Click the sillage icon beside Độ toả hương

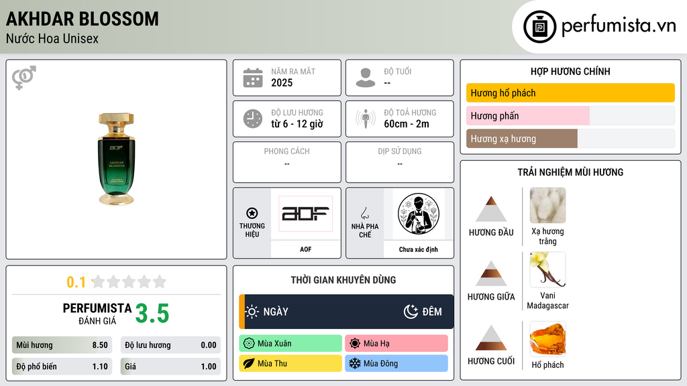(366, 119)
